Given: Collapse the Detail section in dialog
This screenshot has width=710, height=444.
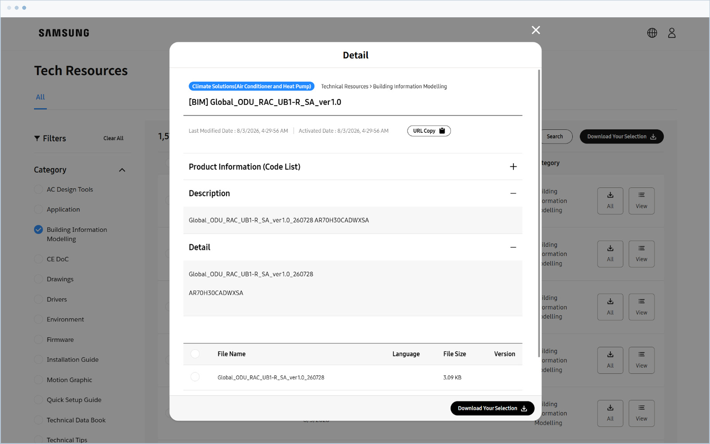Looking at the screenshot, I should (x=513, y=247).
